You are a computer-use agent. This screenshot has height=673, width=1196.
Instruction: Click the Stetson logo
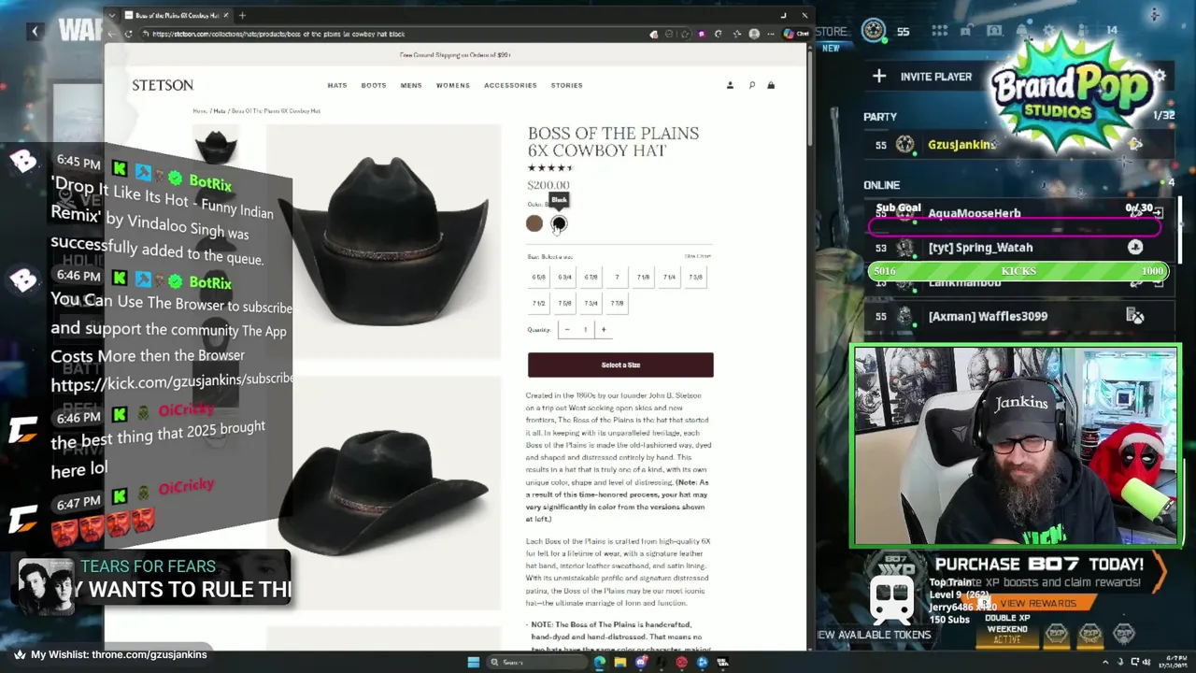(x=163, y=85)
